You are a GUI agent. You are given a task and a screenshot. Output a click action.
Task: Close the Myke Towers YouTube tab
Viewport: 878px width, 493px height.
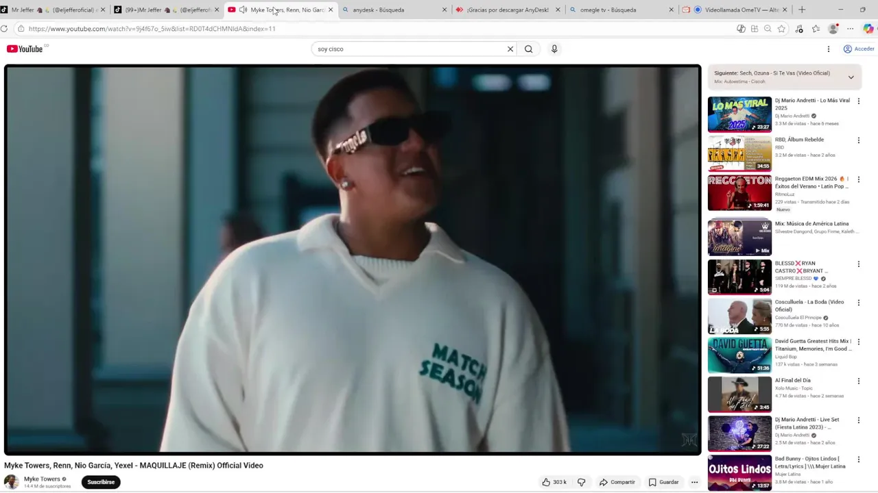331,10
